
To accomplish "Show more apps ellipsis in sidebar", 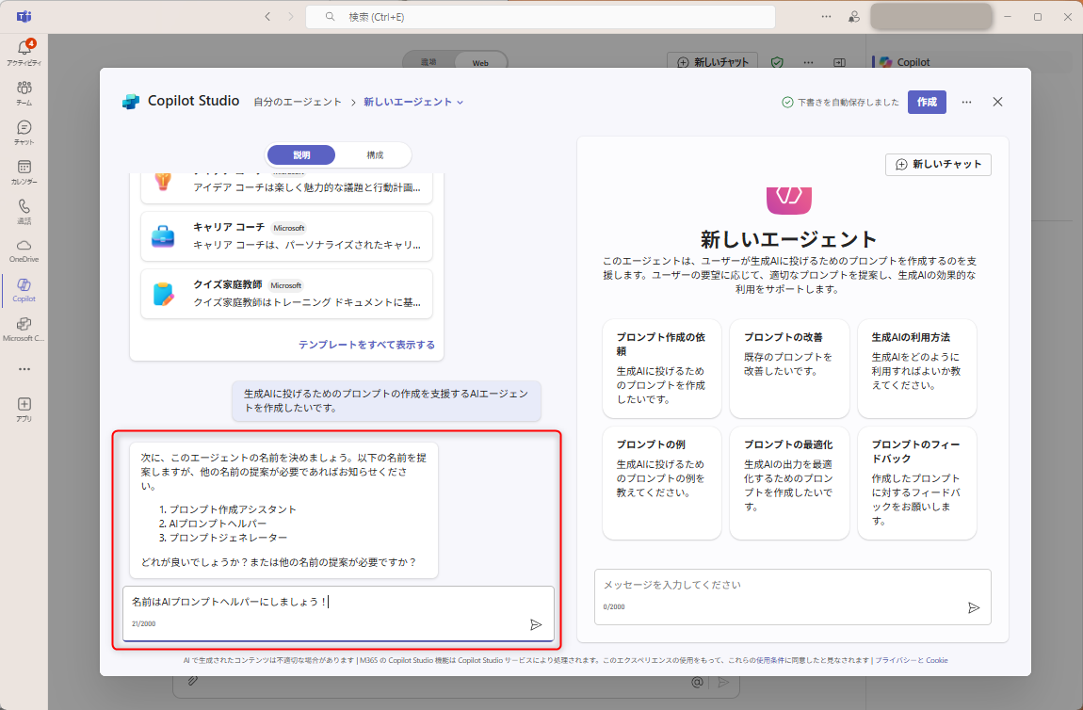I will (24, 369).
